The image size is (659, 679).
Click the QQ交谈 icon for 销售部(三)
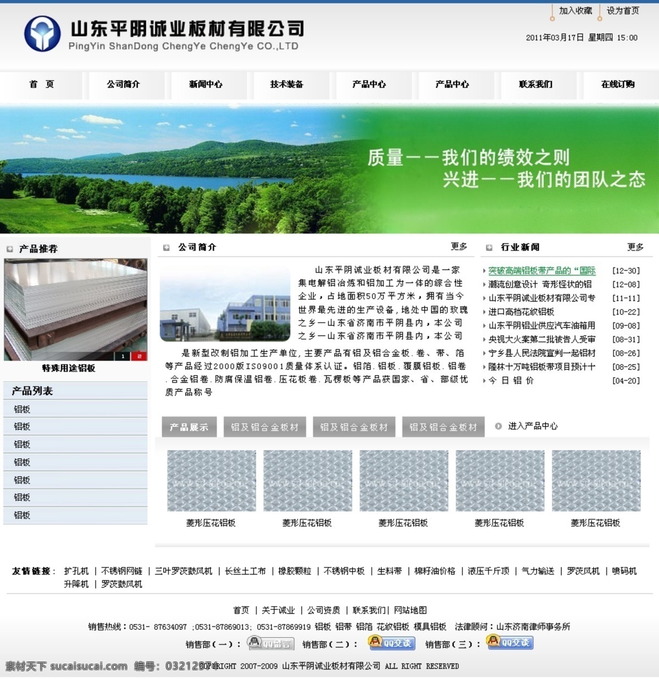[x=510, y=642]
